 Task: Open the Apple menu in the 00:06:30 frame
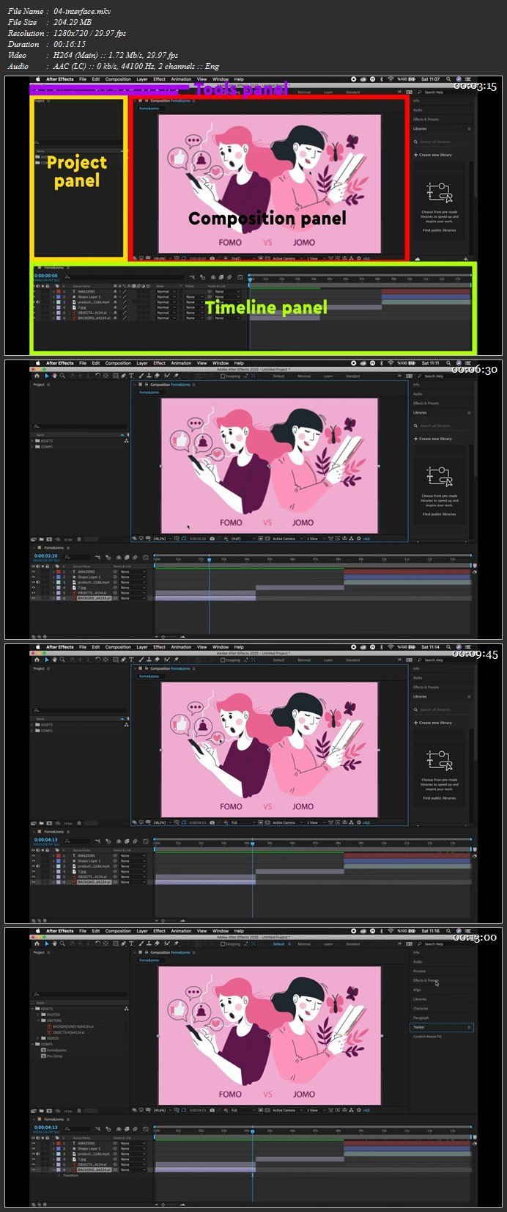tap(37, 363)
